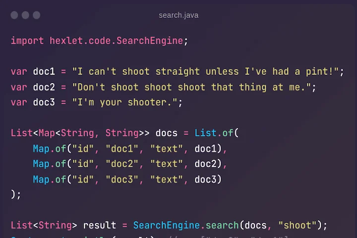Click the middle gray window dot
This screenshot has height=238, width=357.
click(x=25, y=15)
